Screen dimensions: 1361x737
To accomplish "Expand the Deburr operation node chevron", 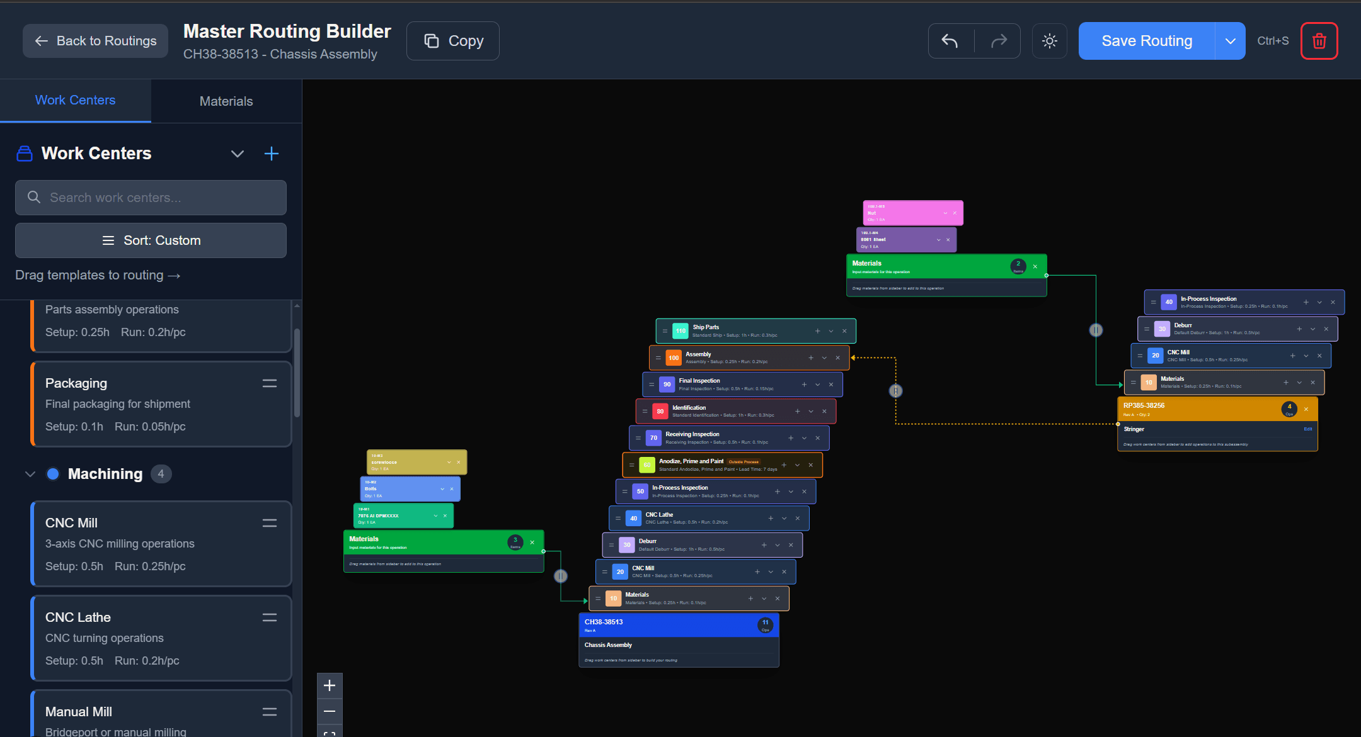I will coord(778,545).
